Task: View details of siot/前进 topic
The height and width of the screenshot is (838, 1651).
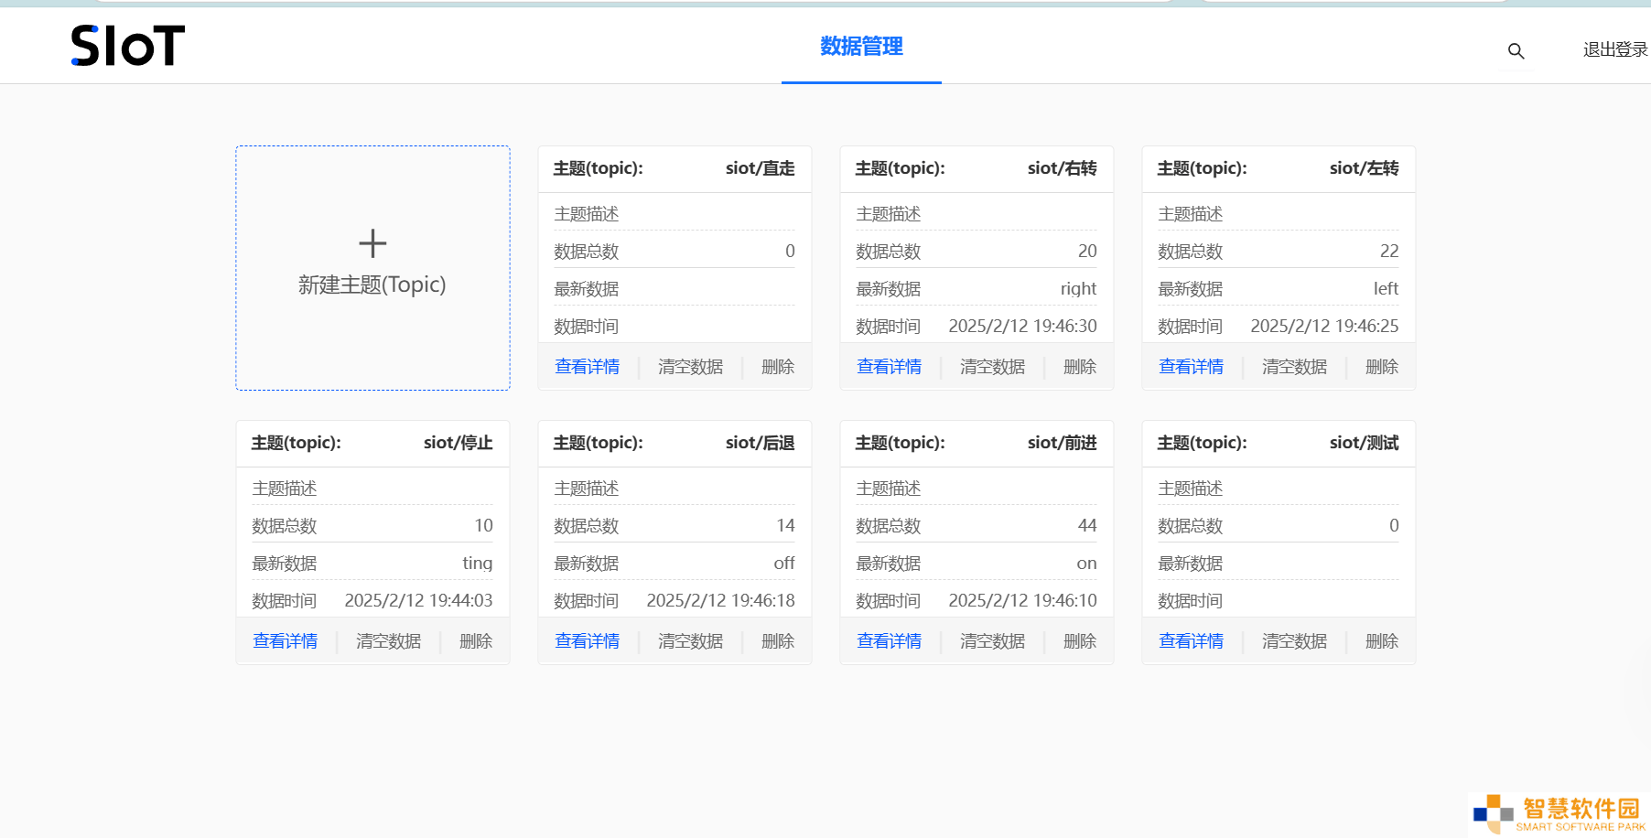Action: tap(889, 641)
